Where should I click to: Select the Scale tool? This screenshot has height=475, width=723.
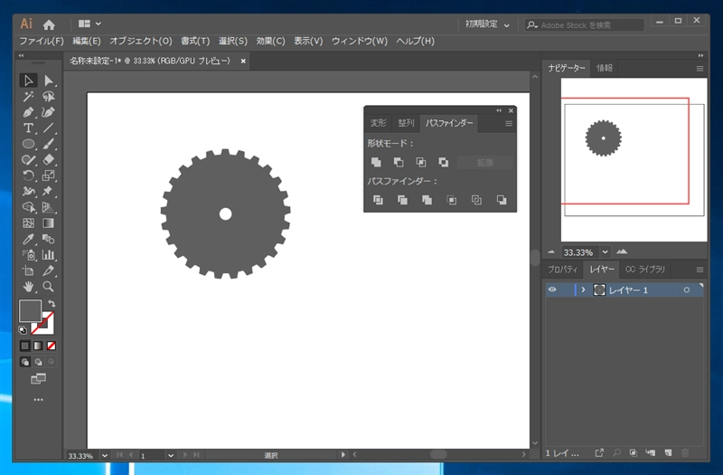coord(49,176)
